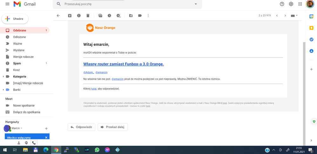317x154 pixels.
Task: Mark the email as unread
Action: pos(100,16)
